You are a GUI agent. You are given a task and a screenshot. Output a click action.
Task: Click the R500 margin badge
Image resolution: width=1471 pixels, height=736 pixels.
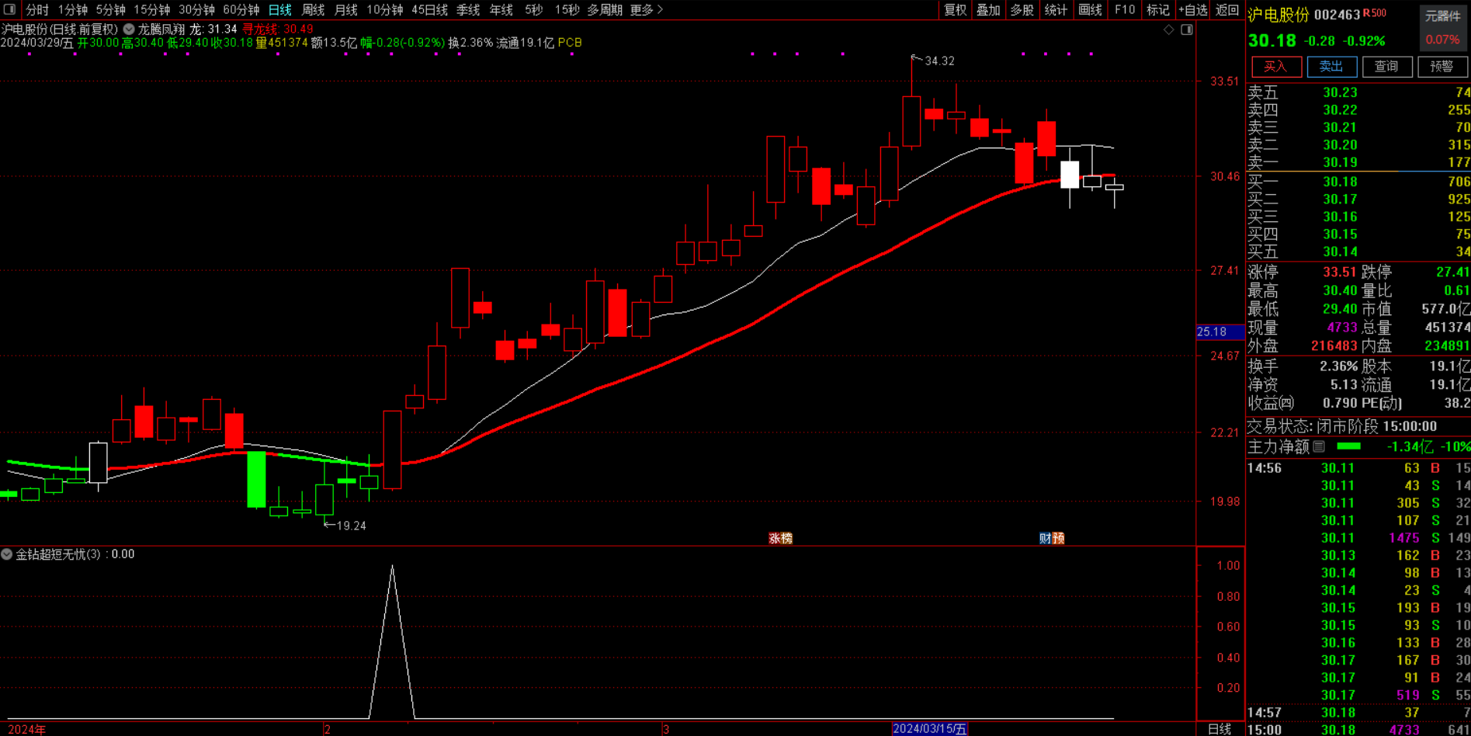click(x=1375, y=13)
